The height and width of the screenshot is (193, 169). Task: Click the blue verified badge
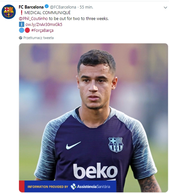pyautogui.click(x=47, y=6)
